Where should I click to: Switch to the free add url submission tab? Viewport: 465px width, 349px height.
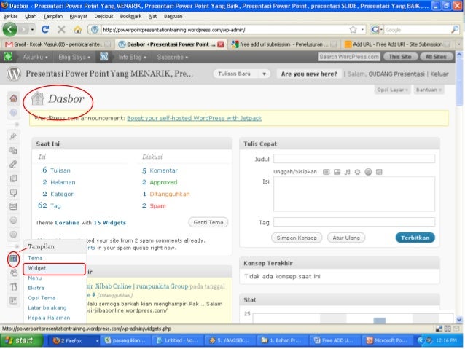(x=284, y=44)
